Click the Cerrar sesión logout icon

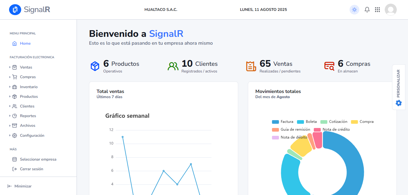tap(15, 169)
